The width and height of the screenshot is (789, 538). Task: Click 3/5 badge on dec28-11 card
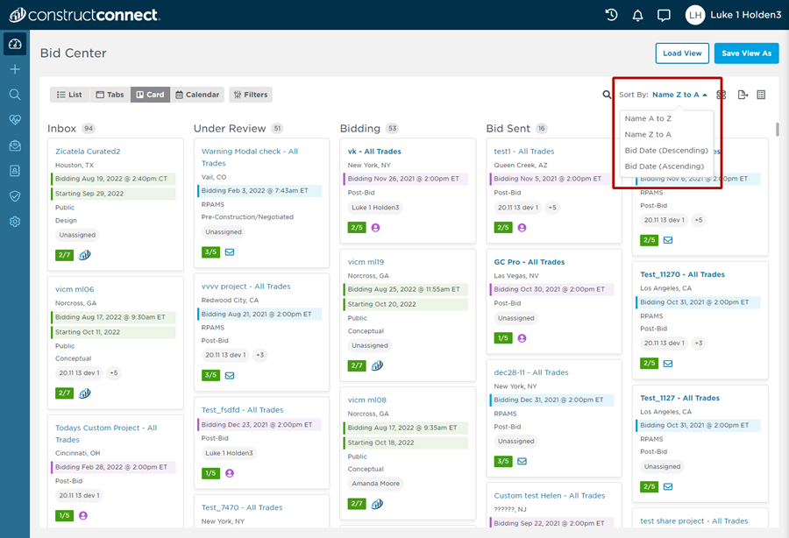(x=503, y=461)
